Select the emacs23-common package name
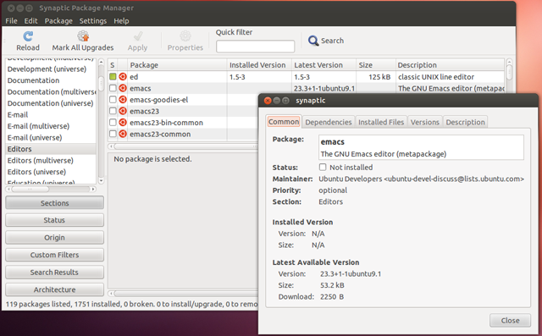 (160, 134)
